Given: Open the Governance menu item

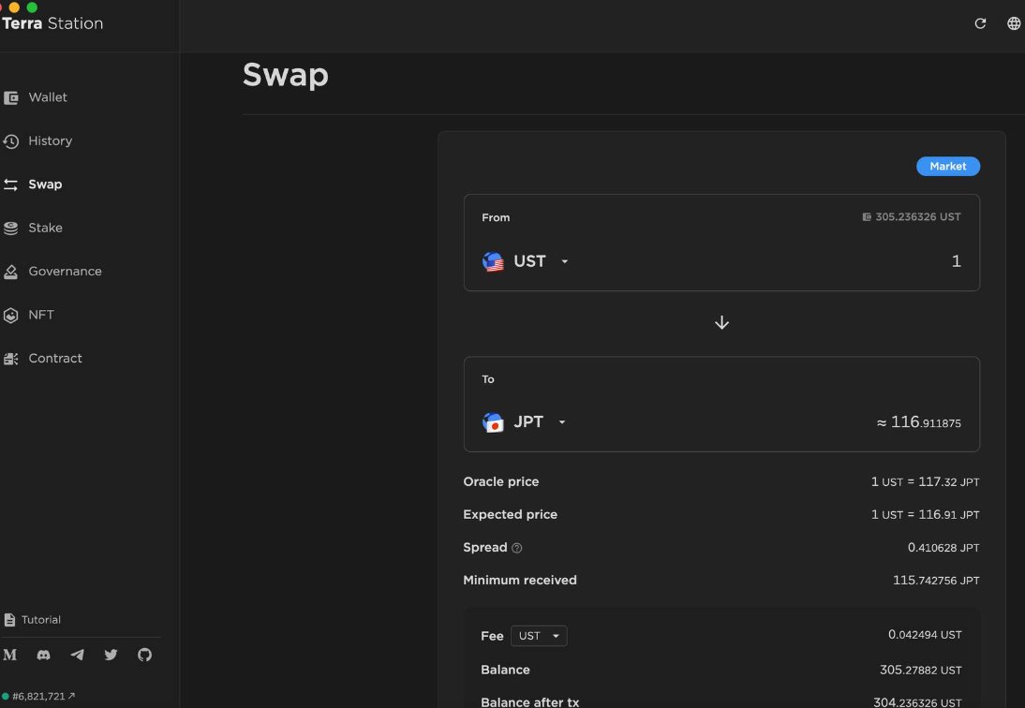Looking at the screenshot, I should click(x=65, y=272).
